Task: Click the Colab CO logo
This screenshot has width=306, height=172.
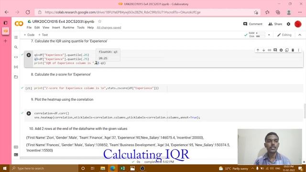Action: [19, 24]
